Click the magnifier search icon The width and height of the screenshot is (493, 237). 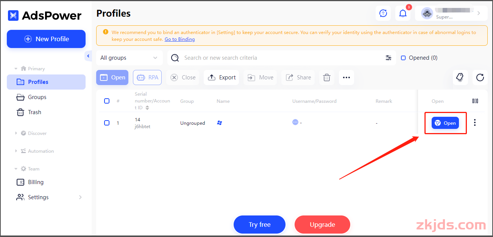click(175, 58)
